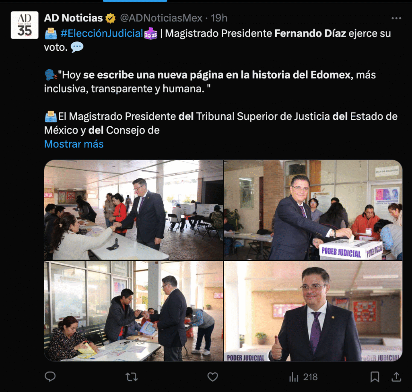412x392 pixels.
Task: Open top-left photo of handshake at table
Action: (x=134, y=210)
